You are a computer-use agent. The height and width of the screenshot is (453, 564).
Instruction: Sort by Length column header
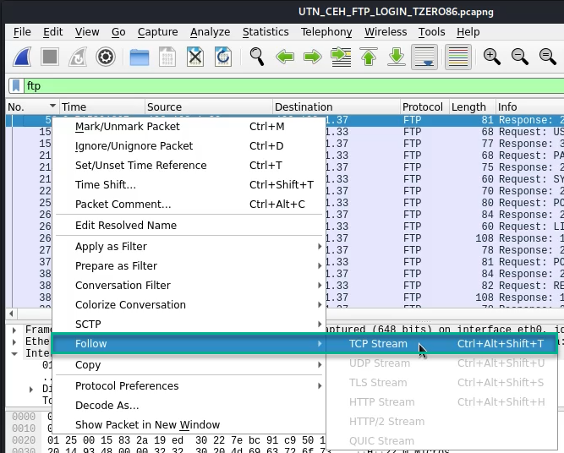click(x=473, y=107)
